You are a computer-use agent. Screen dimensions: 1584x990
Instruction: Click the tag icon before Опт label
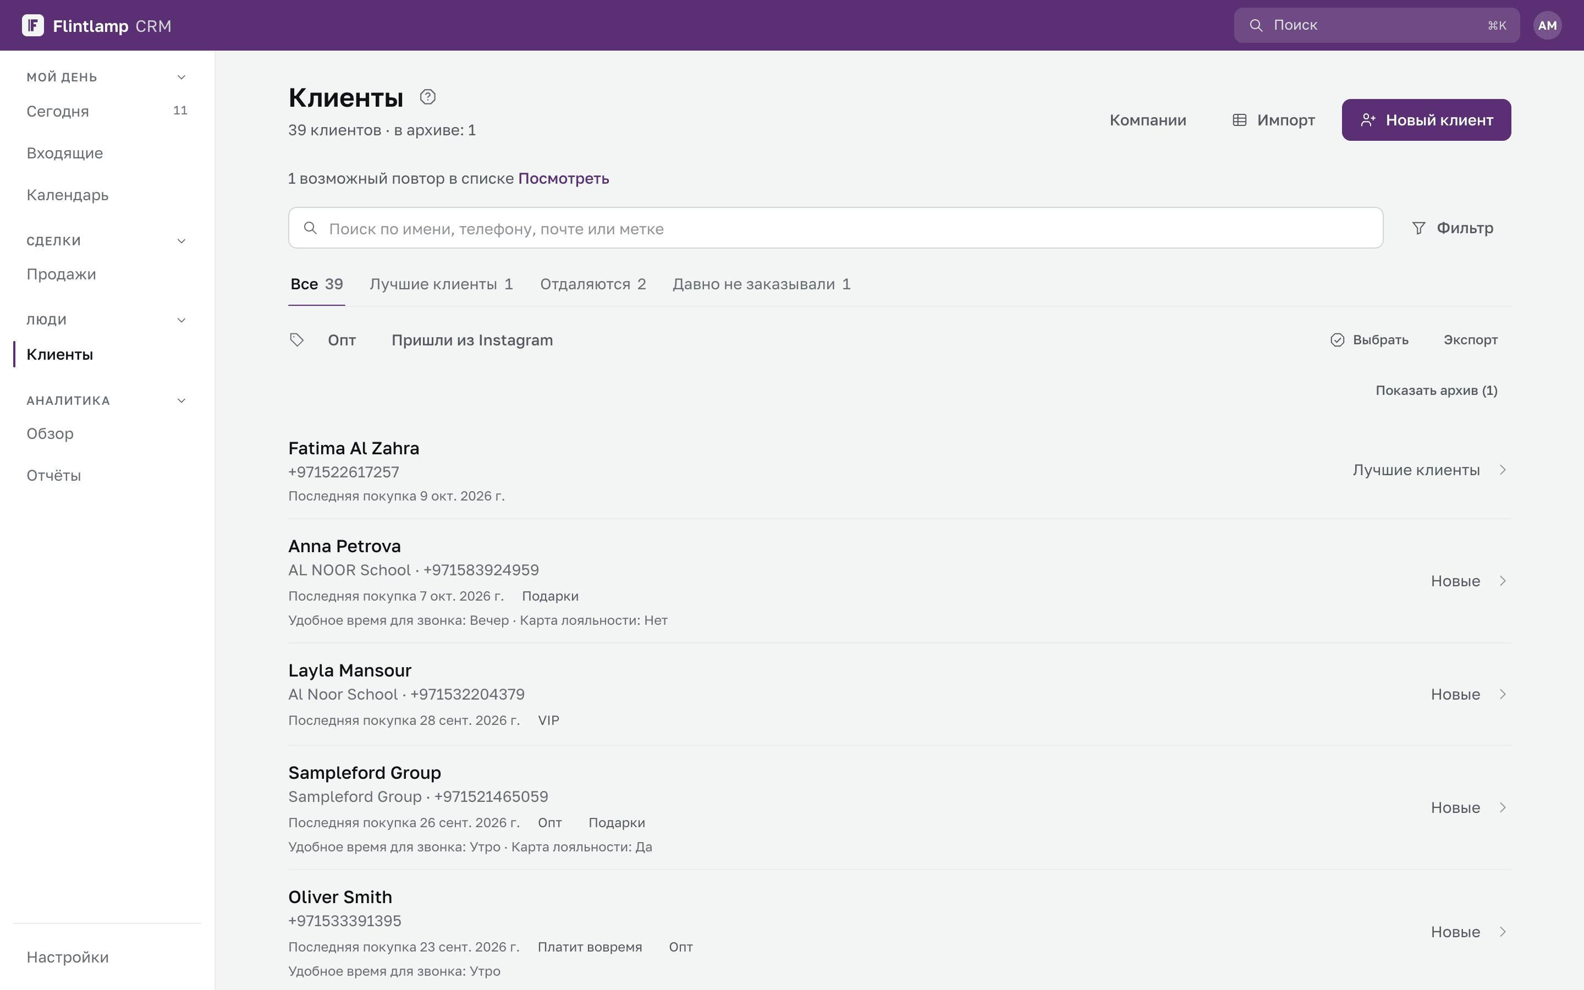pos(296,340)
